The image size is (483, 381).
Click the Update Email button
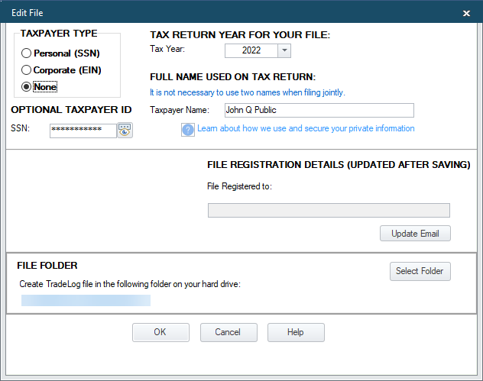point(415,234)
